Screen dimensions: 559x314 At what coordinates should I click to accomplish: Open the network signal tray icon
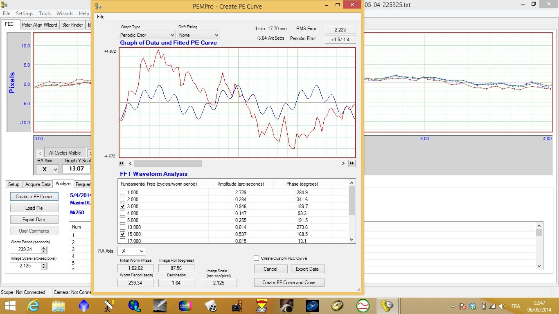tap(492, 306)
